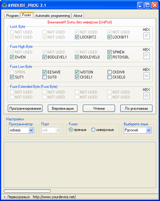Image resolution: width=160 pixels, height=201 pixels.
Task: Open the Automatic programming tab
Action: click(52, 16)
